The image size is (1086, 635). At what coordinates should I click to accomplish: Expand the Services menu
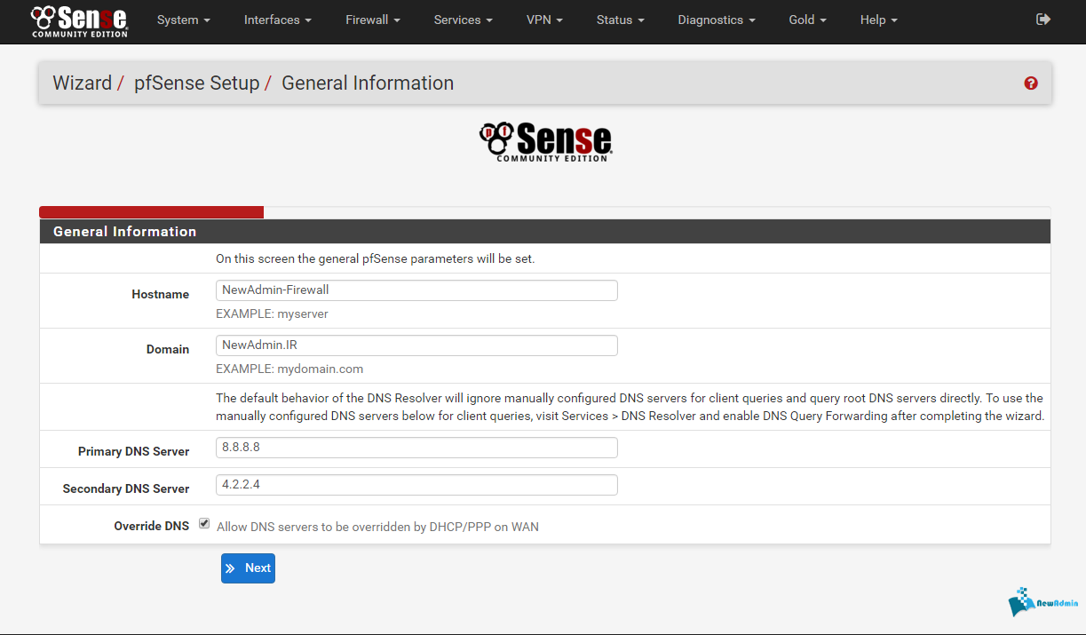point(464,20)
